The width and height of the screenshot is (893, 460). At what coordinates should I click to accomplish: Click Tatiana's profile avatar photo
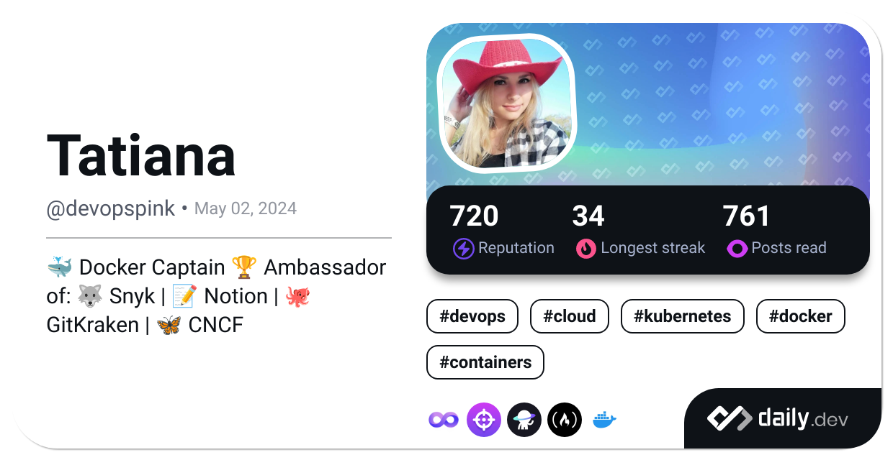tap(509, 103)
